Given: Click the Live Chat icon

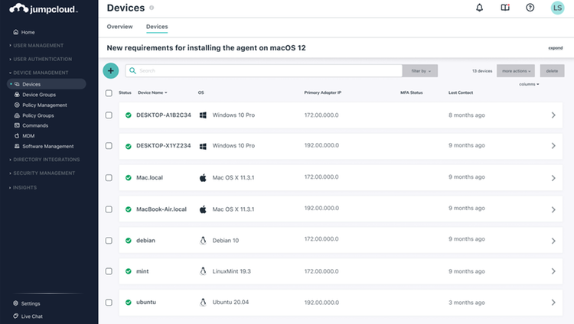Looking at the screenshot, I should (x=15, y=316).
